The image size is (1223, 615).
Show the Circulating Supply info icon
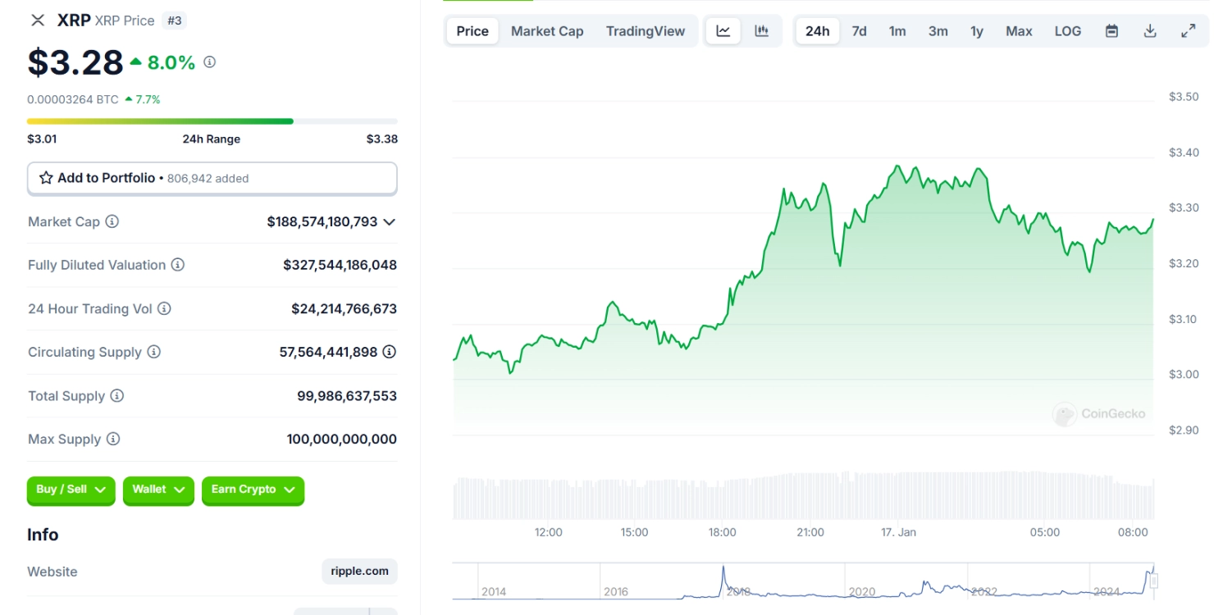coord(154,352)
